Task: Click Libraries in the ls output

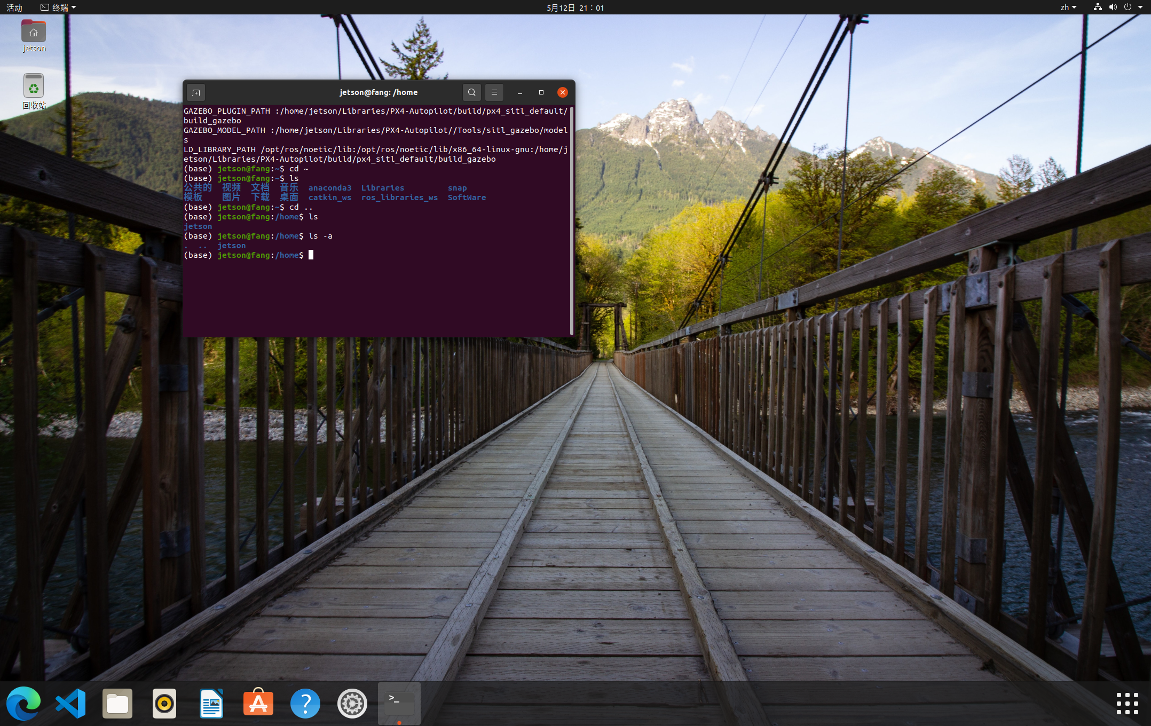Action: tap(383, 188)
